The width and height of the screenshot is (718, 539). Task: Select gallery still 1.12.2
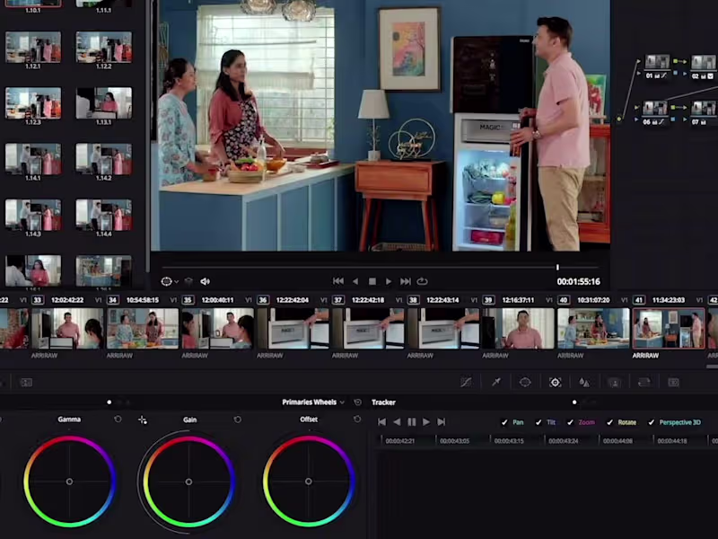coord(104,47)
